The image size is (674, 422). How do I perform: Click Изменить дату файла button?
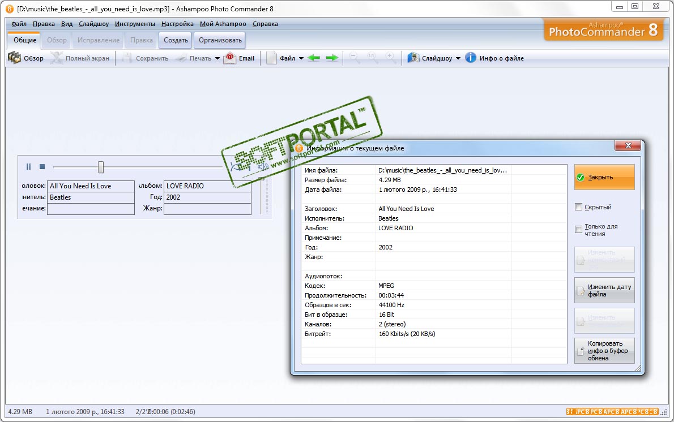pyautogui.click(x=604, y=291)
